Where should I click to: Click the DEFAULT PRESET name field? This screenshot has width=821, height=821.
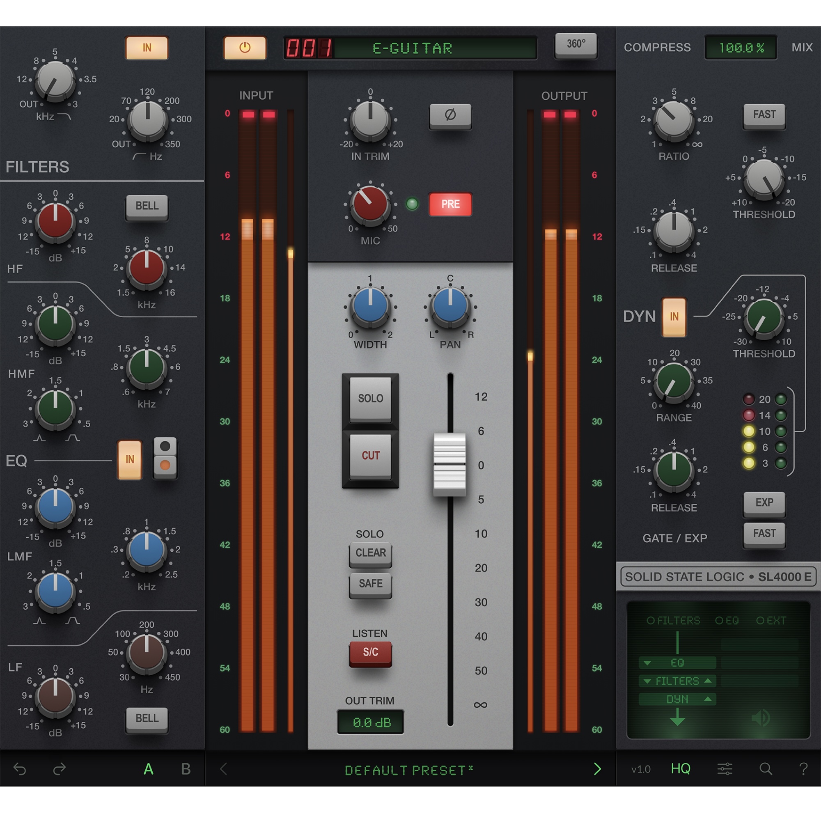(409, 770)
